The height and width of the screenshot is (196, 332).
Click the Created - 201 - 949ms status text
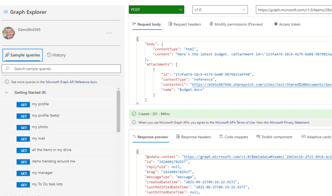pyautogui.click(x=154, y=114)
